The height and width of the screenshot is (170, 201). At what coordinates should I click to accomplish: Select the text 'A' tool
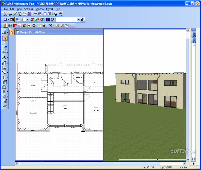tap(4, 57)
